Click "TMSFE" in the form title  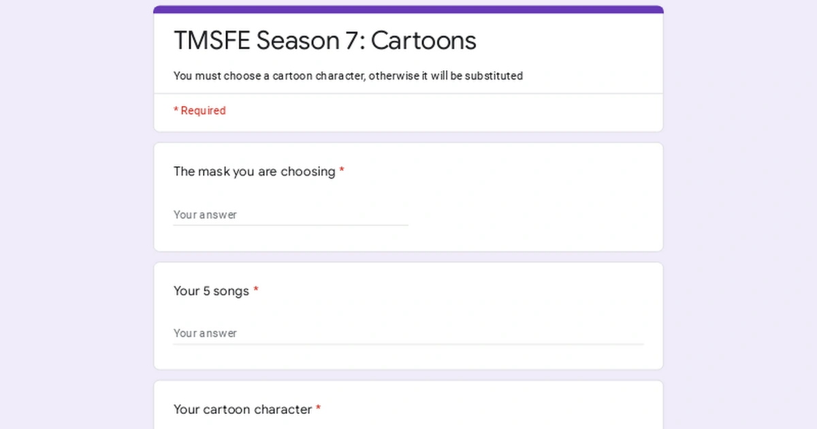tap(212, 41)
